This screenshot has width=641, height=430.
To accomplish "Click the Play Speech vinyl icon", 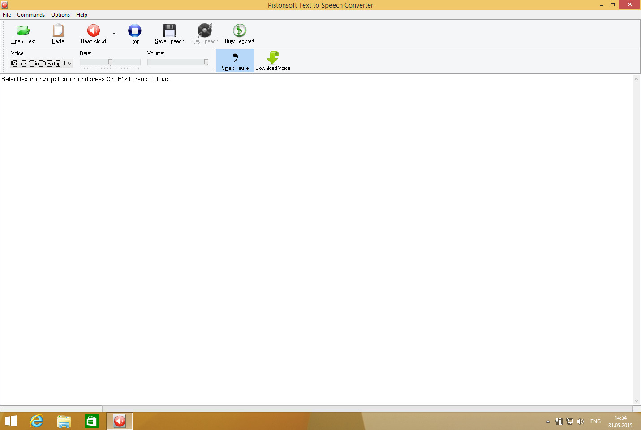I will pos(205,30).
